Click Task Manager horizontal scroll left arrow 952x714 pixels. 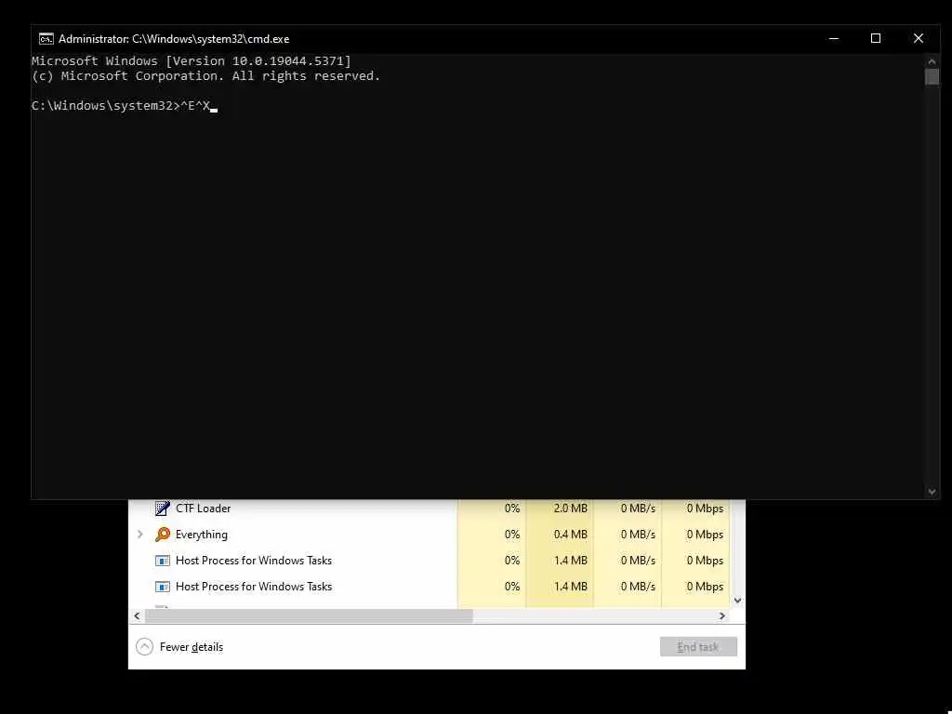[x=137, y=615]
